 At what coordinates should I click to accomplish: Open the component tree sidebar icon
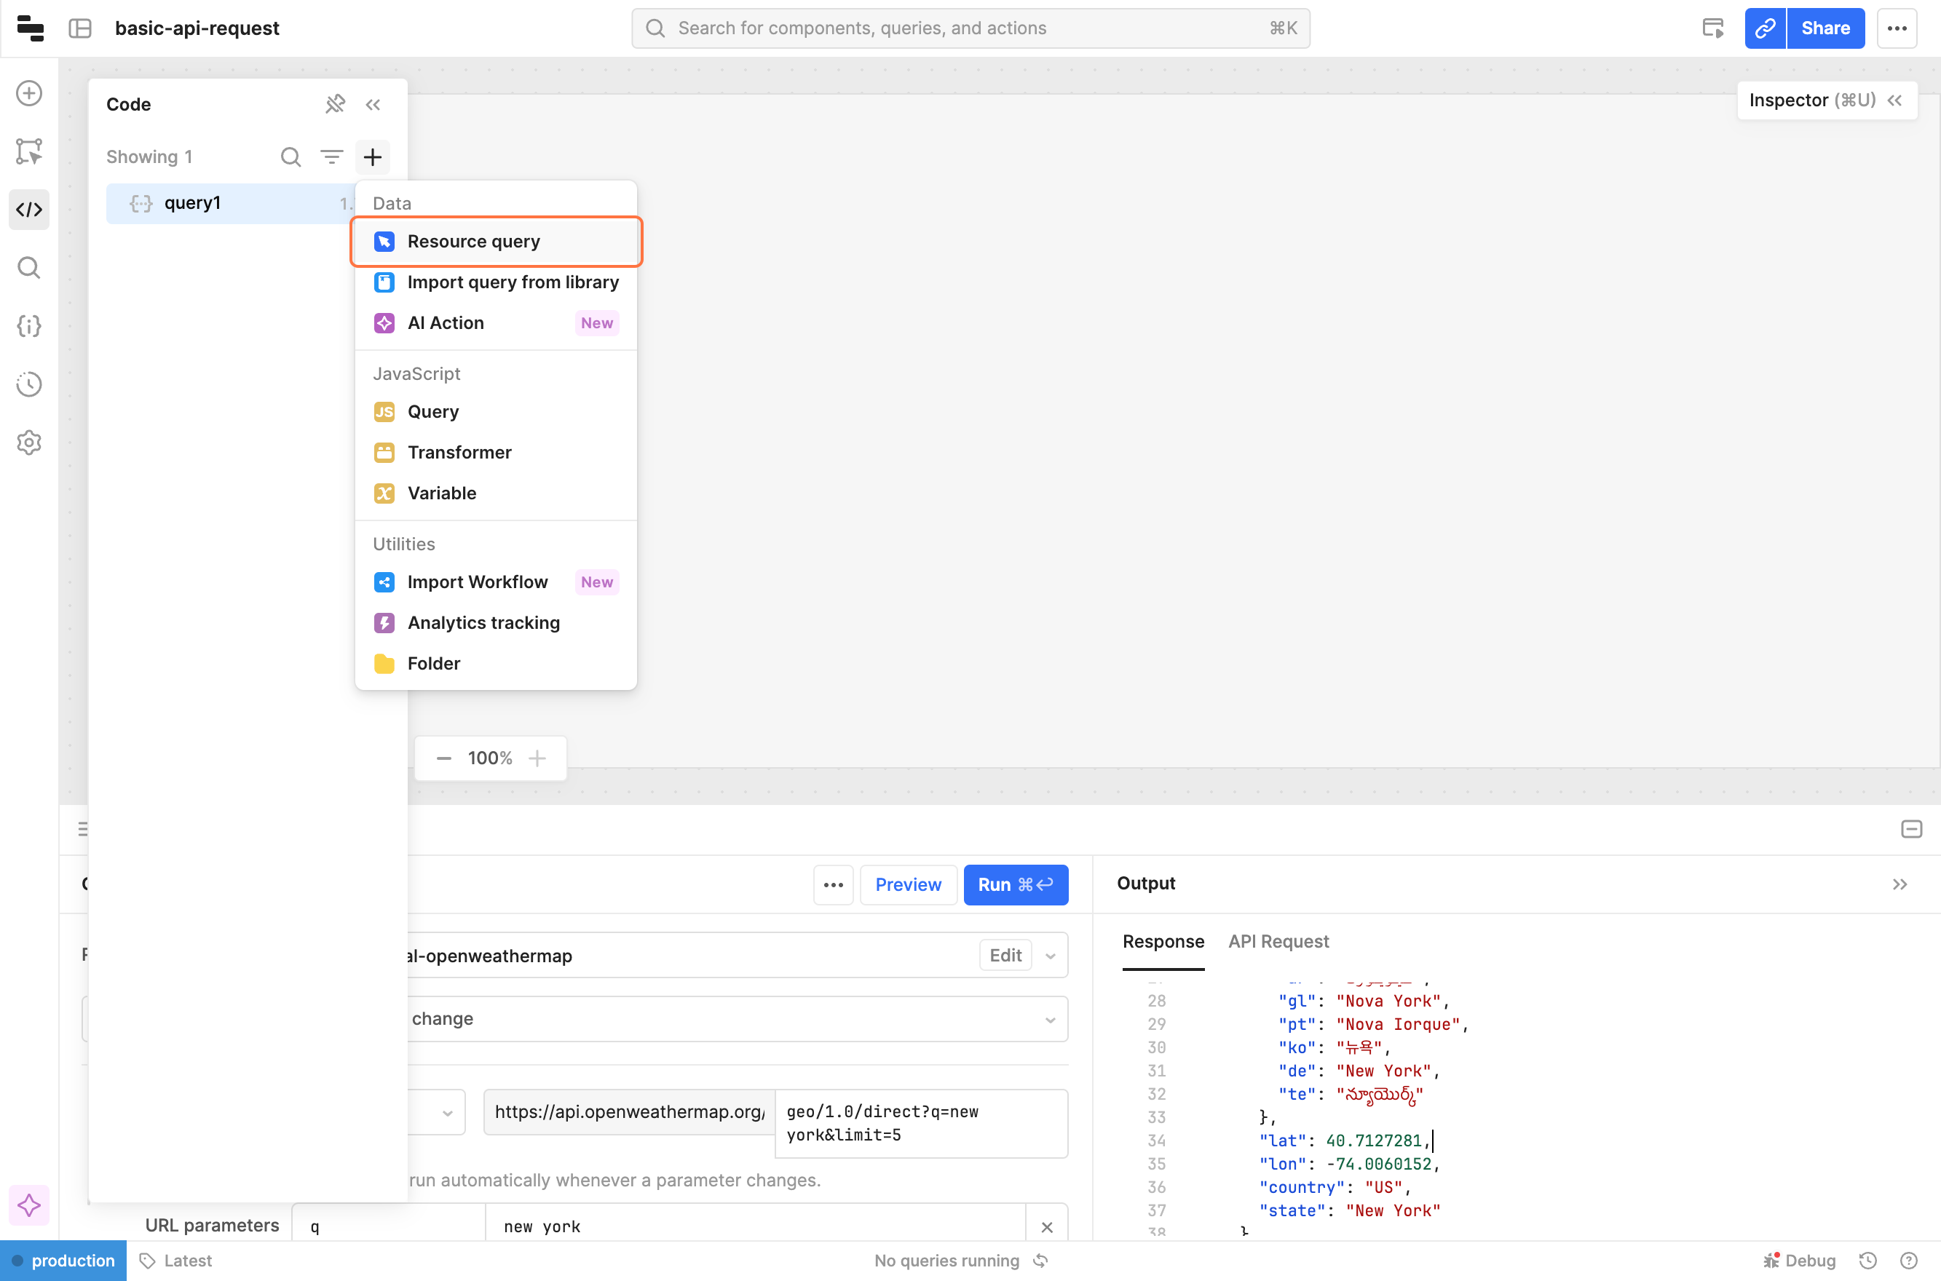(x=28, y=151)
